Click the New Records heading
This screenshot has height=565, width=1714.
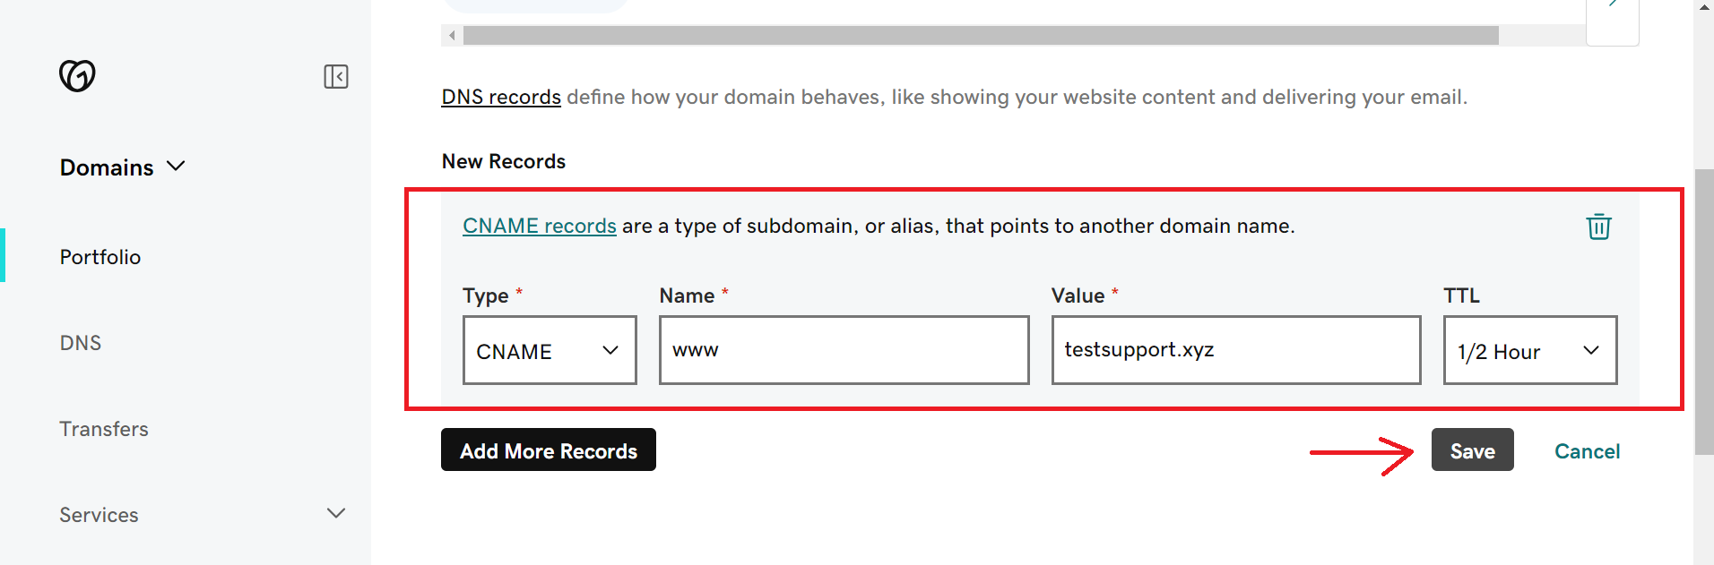504,161
